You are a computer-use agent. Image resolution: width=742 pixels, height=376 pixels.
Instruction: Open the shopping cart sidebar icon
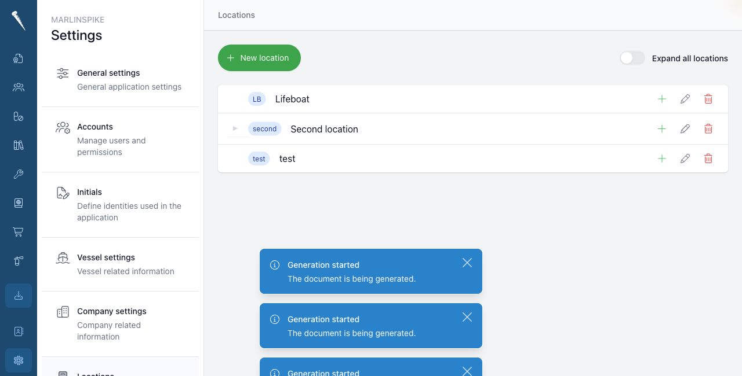(x=19, y=232)
